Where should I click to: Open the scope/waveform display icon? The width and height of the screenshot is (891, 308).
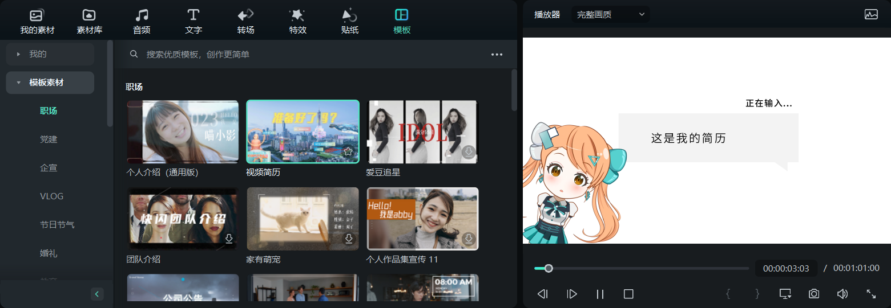[x=871, y=15]
